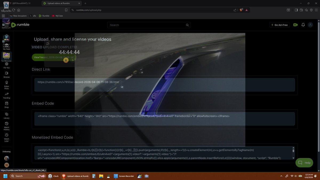Click the taskbar Search box
320x180 pixels.
click(27, 176)
